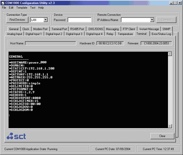Switch to the General tab
Image resolution: width=183 pixels, height=155 pixels.
(14, 29)
